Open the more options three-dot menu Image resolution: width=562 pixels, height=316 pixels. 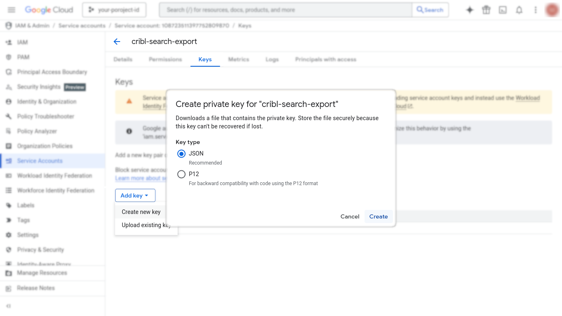coord(535,9)
